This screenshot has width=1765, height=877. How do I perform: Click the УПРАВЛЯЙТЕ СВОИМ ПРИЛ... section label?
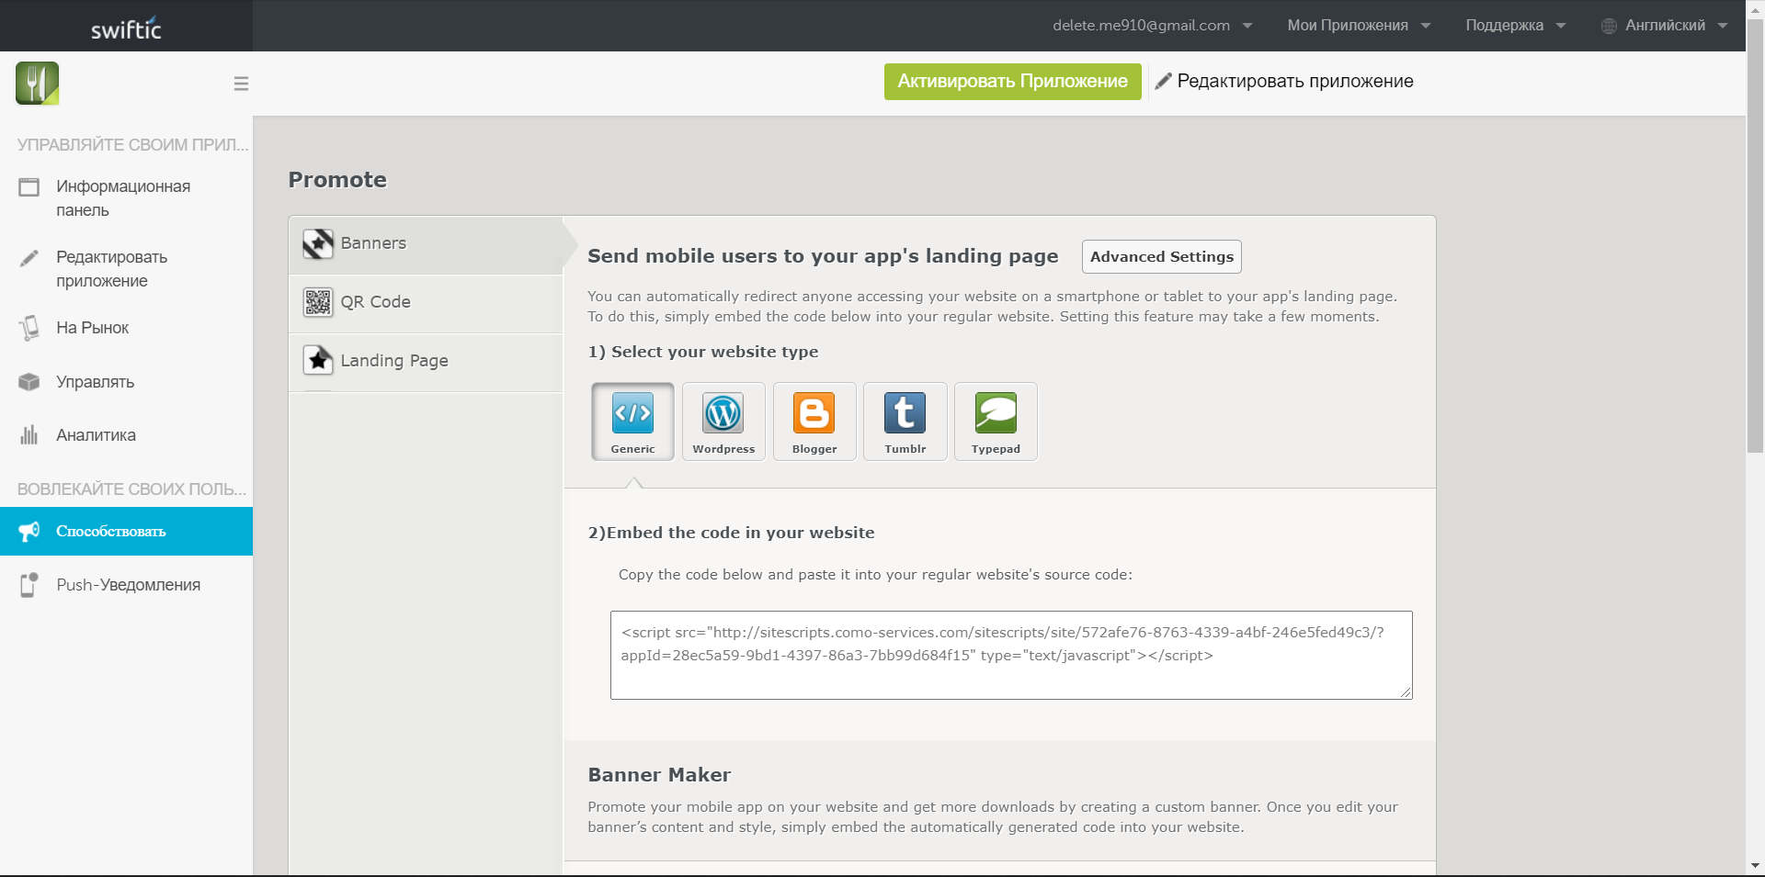pyautogui.click(x=132, y=145)
